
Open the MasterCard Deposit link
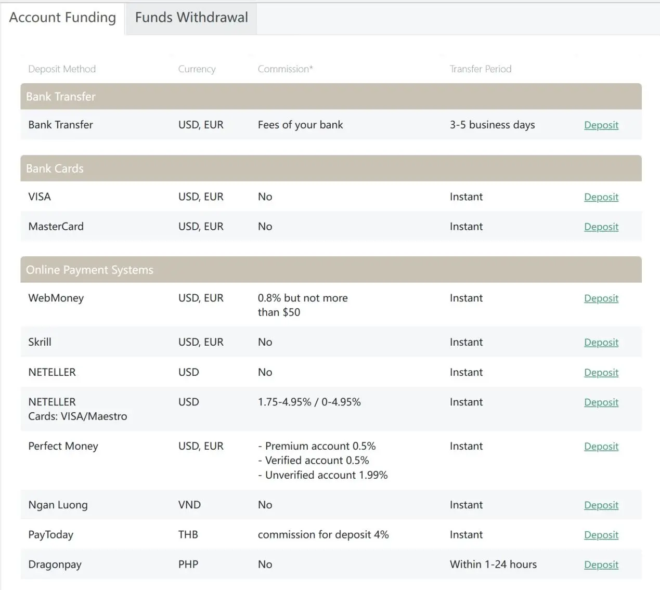[601, 227]
